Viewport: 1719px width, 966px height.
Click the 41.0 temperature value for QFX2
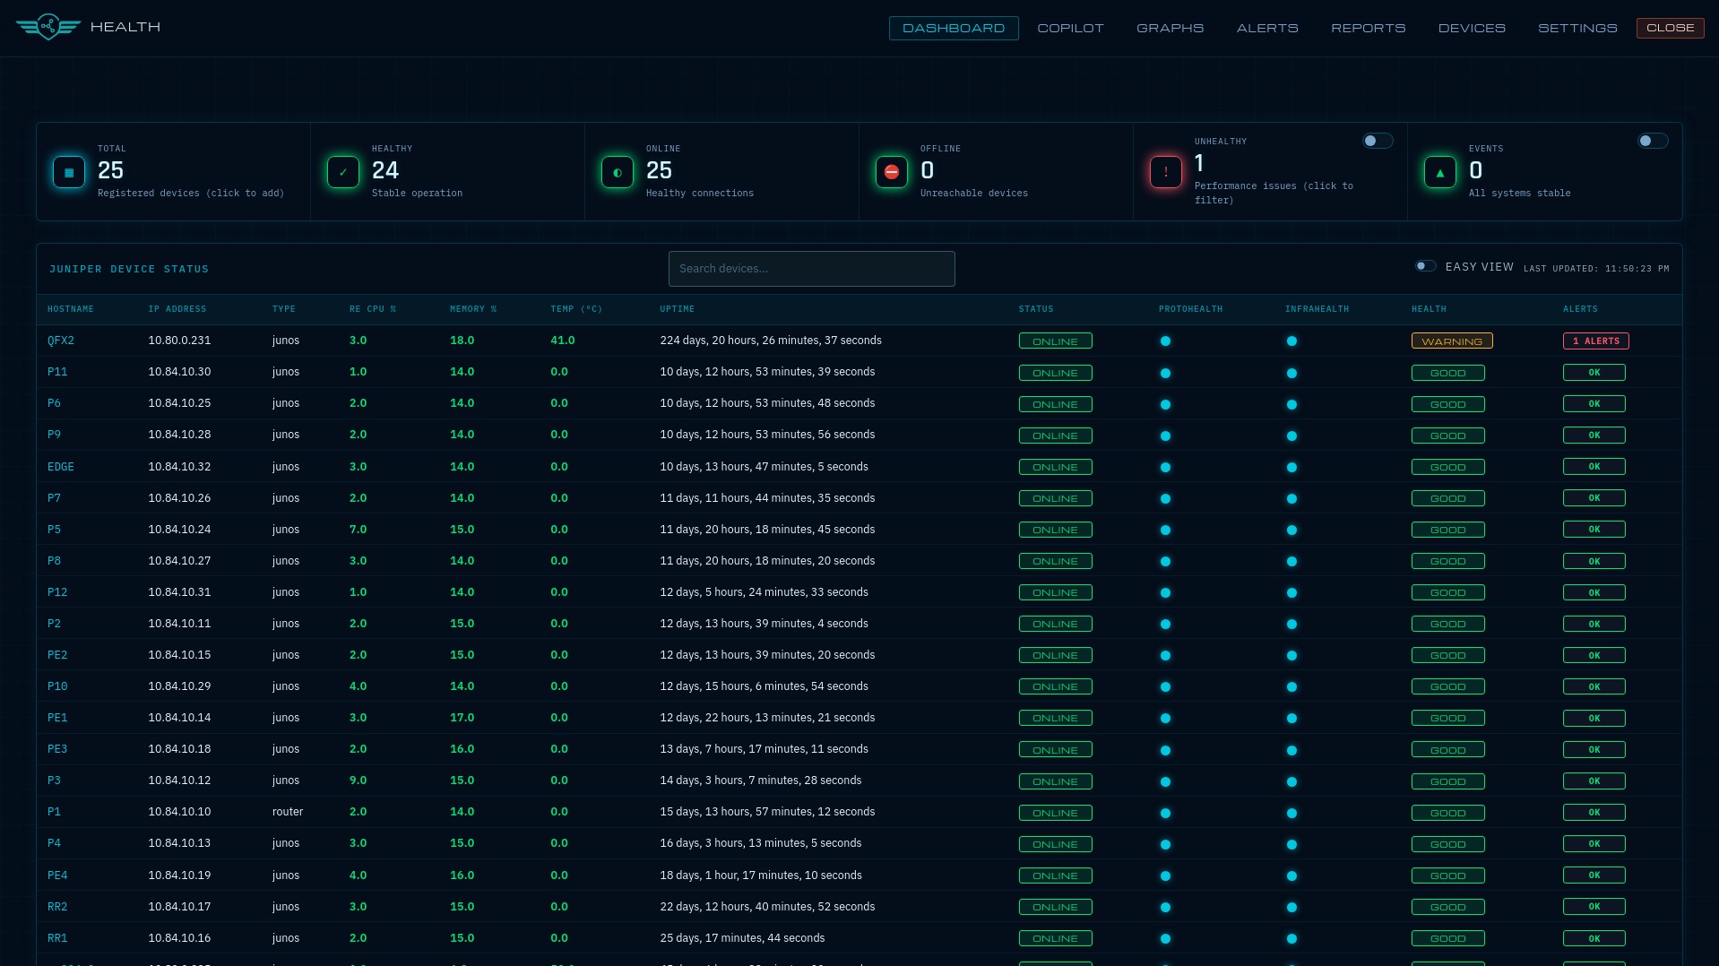(x=562, y=341)
